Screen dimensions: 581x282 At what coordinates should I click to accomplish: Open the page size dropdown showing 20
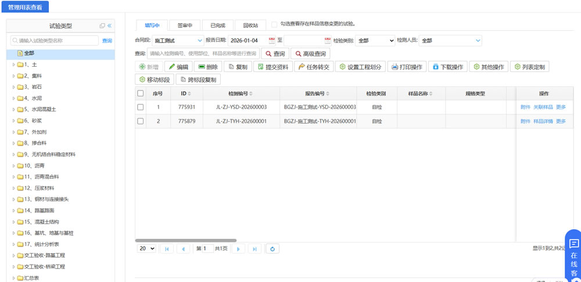click(x=146, y=248)
